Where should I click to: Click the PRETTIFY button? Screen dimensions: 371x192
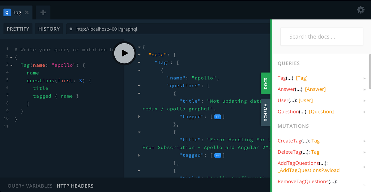[18, 29]
